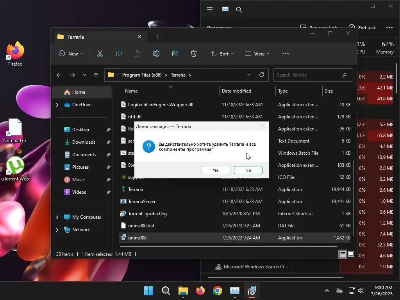The width and height of the screenshot is (400, 300).
Task: Expand the address bar history dropdown
Action: (x=249, y=75)
